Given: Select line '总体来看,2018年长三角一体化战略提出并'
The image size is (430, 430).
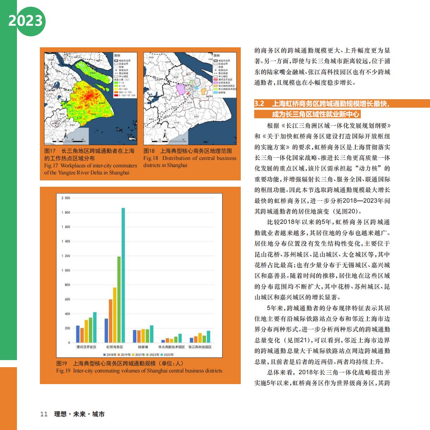Looking at the screenshot, I should click(x=329, y=372).
